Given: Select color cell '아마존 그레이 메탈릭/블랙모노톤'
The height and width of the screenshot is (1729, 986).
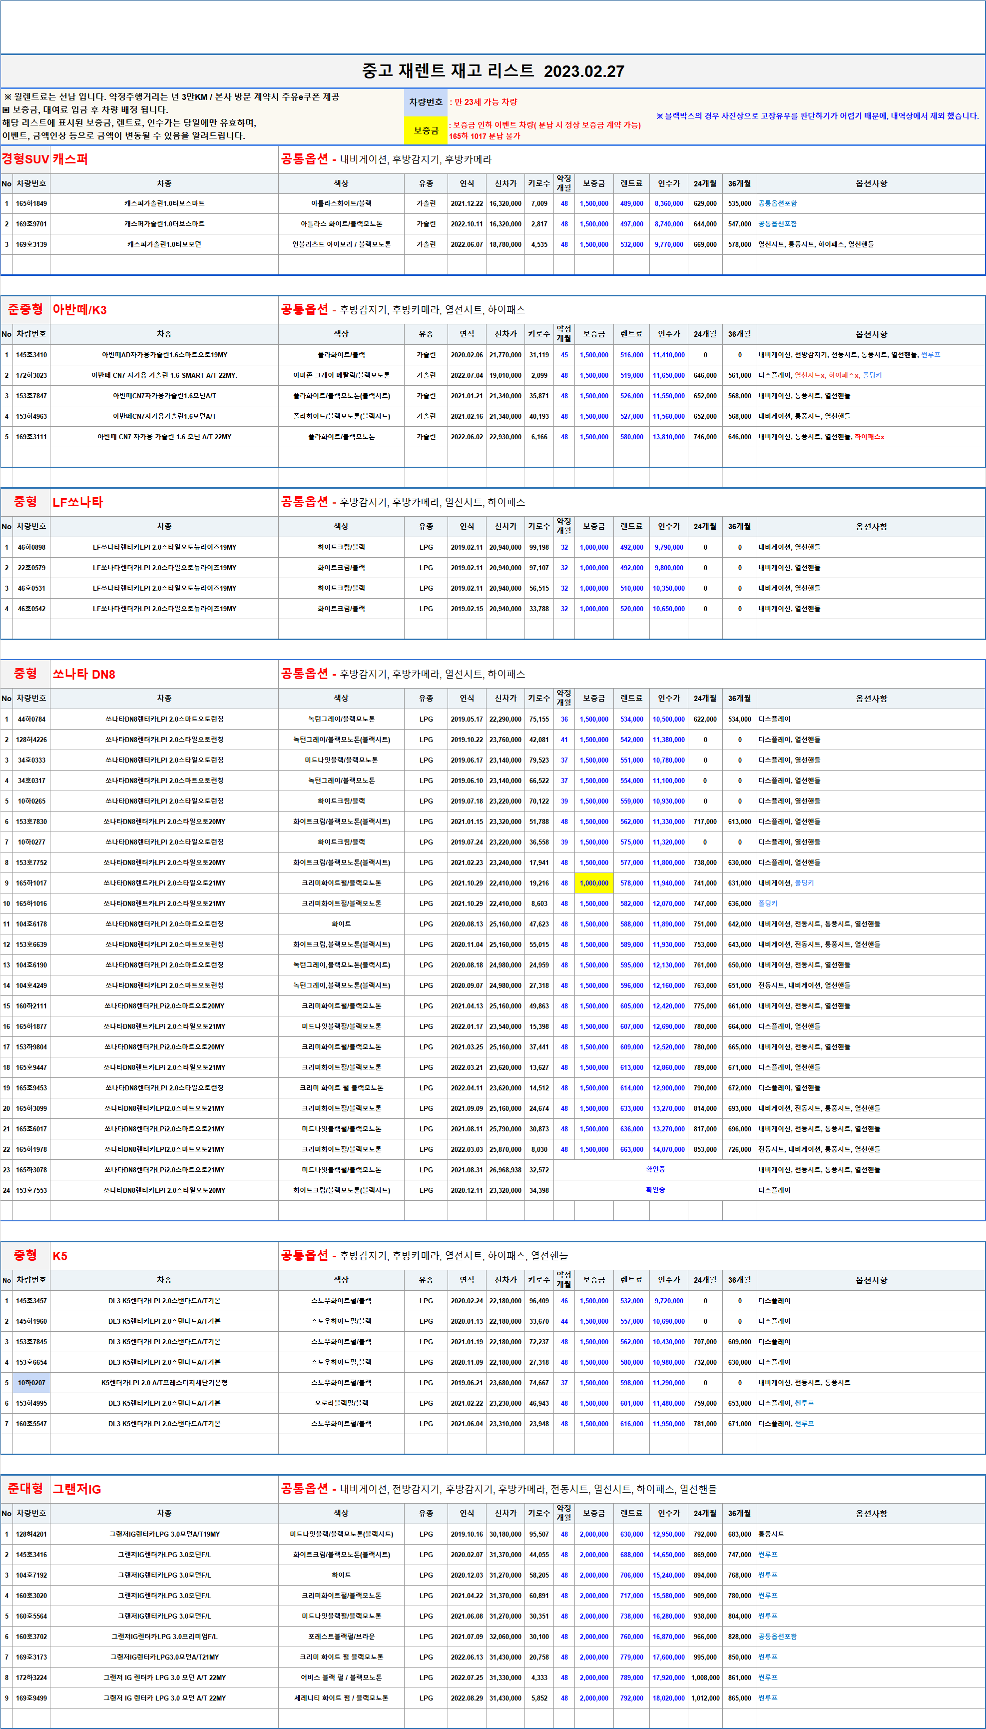Looking at the screenshot, I should [x=341, y=375].
